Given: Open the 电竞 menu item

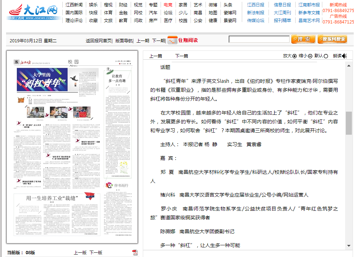Looking at the screenshot, I should click(x=168, y=5).
